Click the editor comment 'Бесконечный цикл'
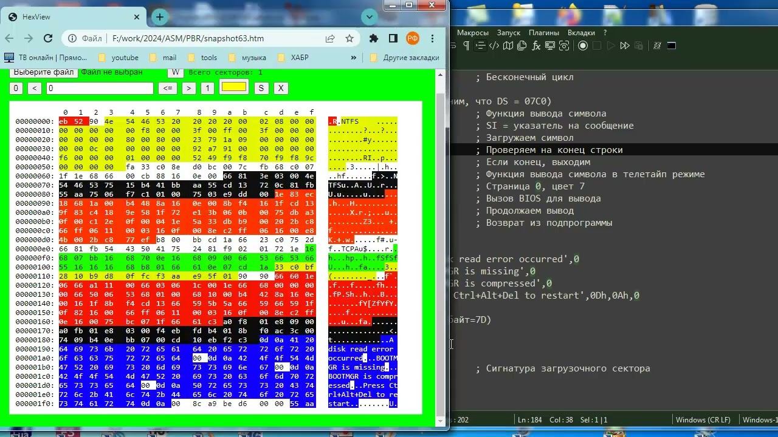778x437 pixels. coord(529,77)
